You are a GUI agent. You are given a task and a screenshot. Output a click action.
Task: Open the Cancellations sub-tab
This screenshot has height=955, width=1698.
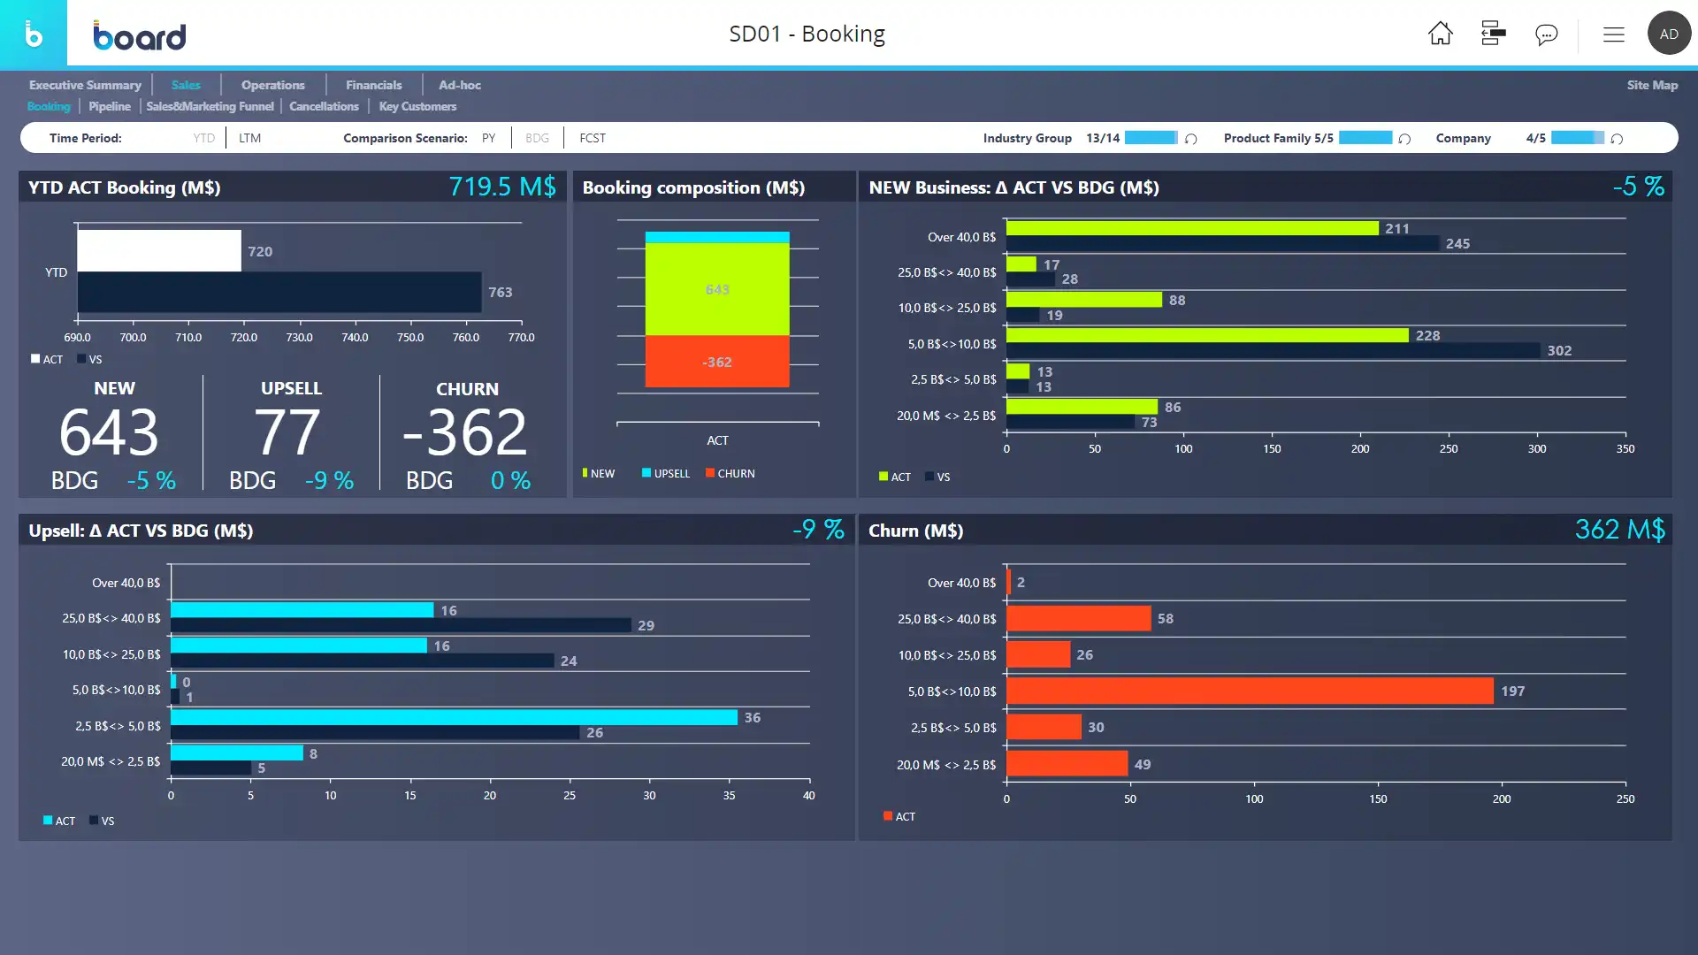click(324, 106)
